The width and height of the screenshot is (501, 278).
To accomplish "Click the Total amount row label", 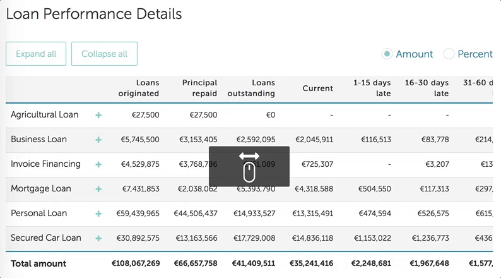I will point(38,263).
